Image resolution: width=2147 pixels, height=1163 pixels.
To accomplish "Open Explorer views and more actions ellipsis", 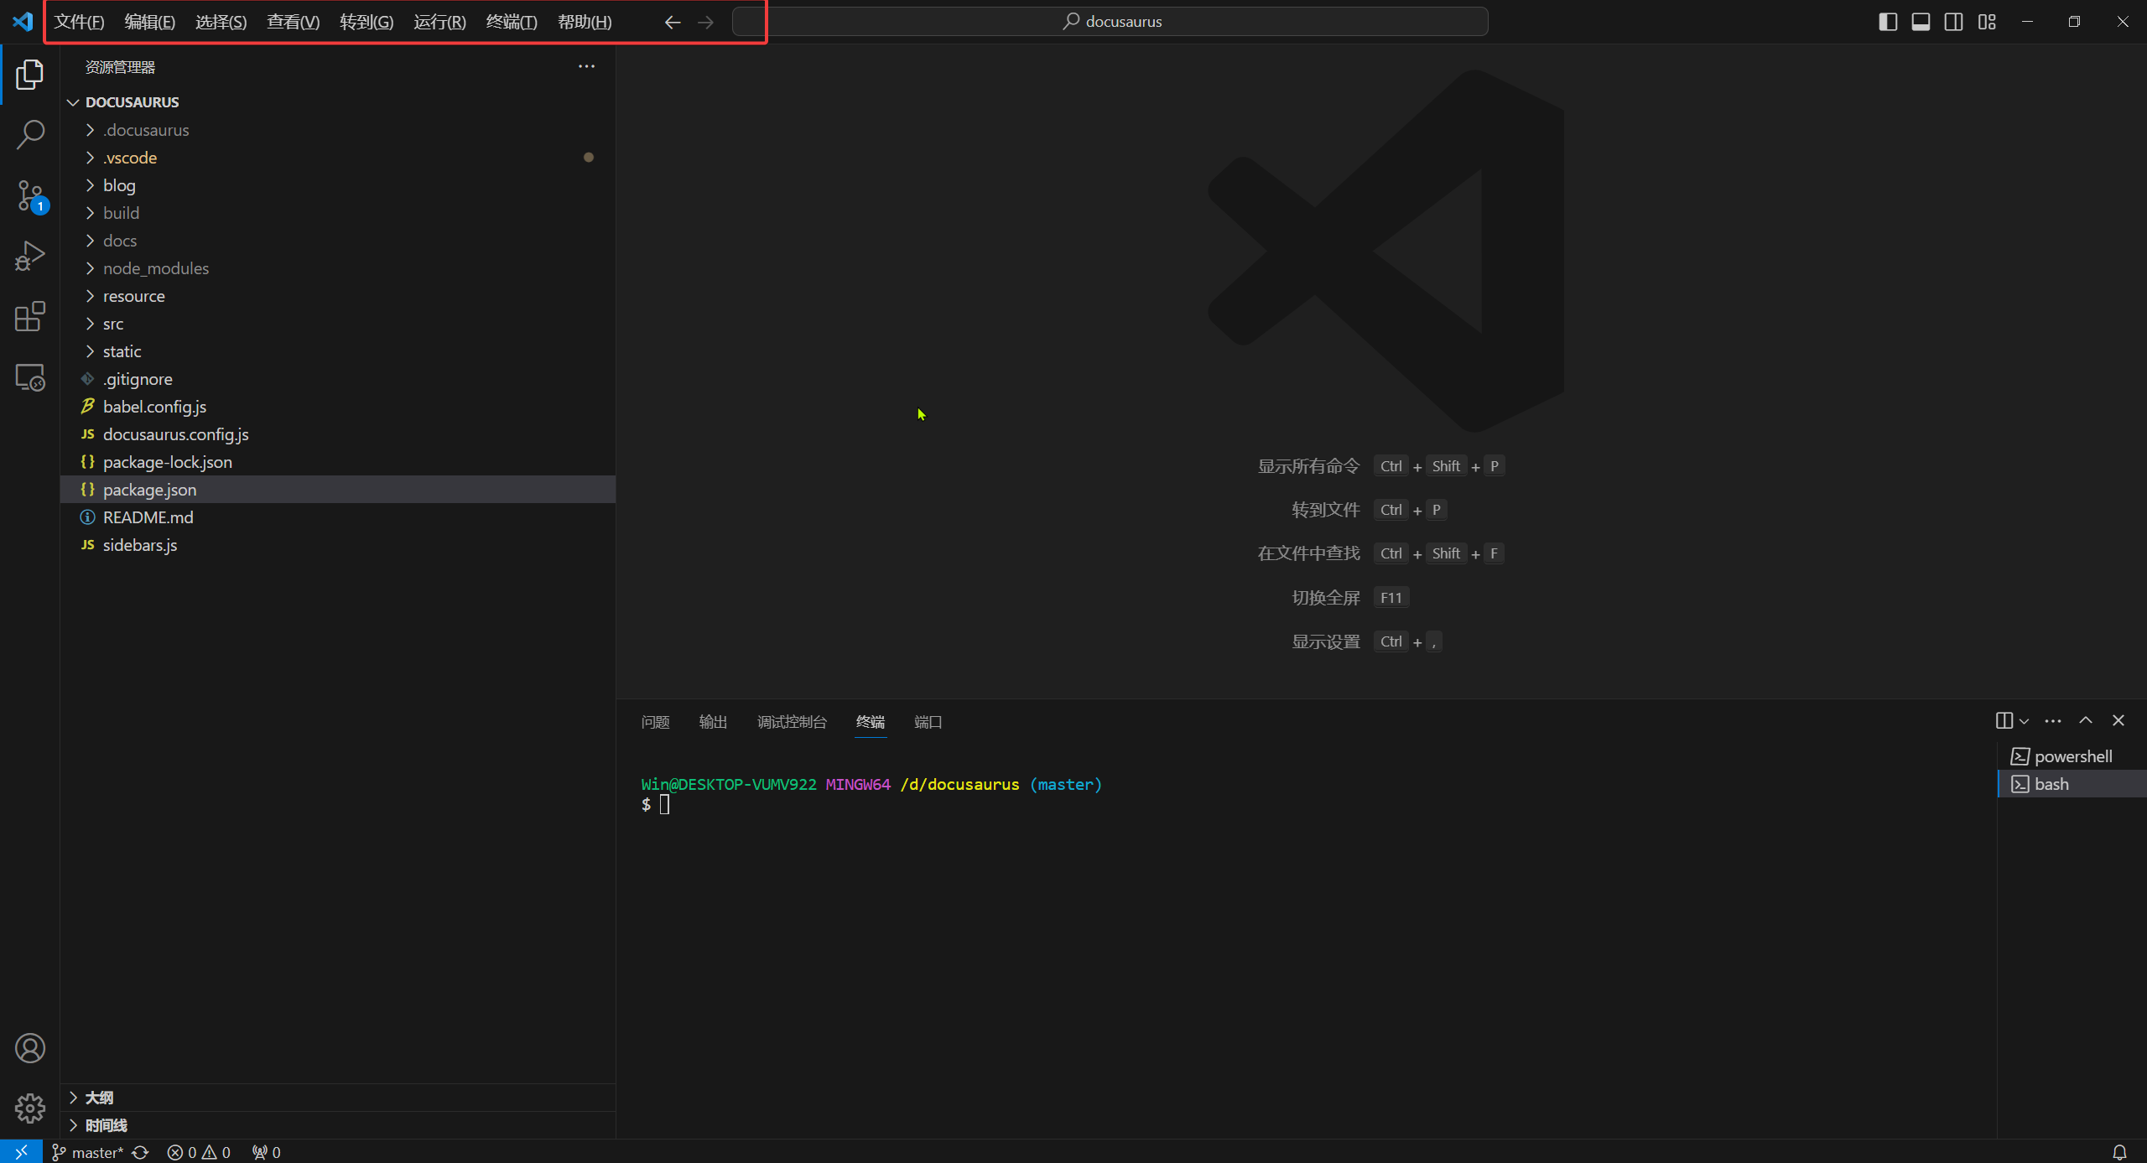I will click(x=586, y=66).
